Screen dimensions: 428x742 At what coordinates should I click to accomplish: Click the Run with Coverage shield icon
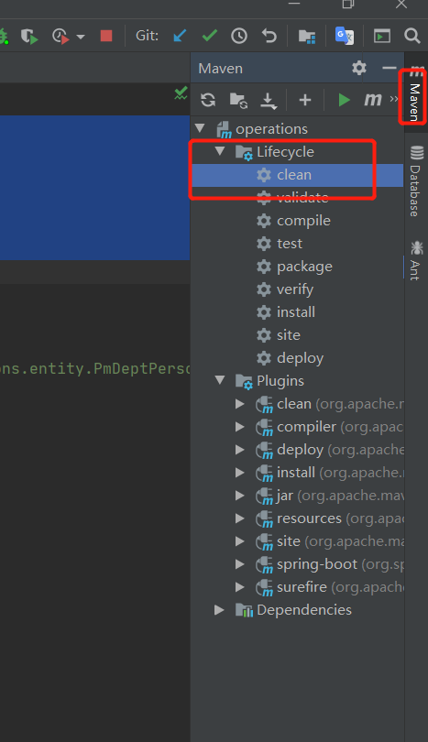pos(29,36)
